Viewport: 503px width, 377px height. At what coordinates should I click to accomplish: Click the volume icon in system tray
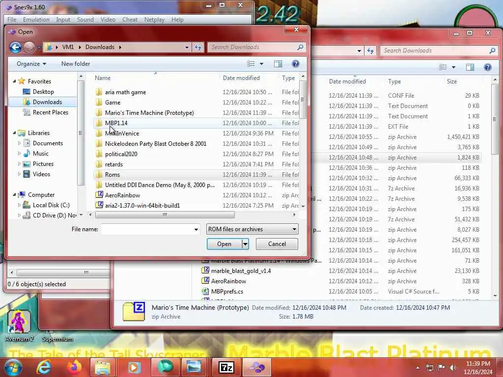point(453,368)
